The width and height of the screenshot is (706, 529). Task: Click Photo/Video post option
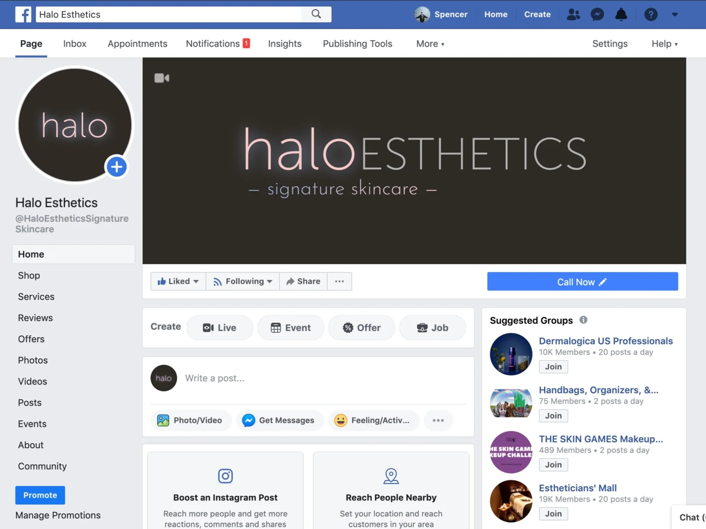click(x=191, y=420)
